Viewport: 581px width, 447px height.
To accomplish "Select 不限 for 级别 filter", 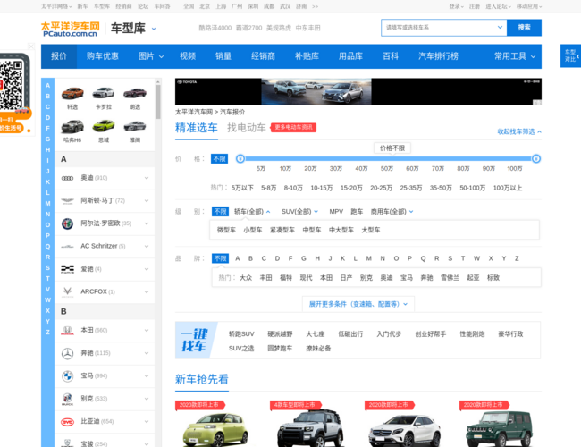I will click(x=220, y=212).
